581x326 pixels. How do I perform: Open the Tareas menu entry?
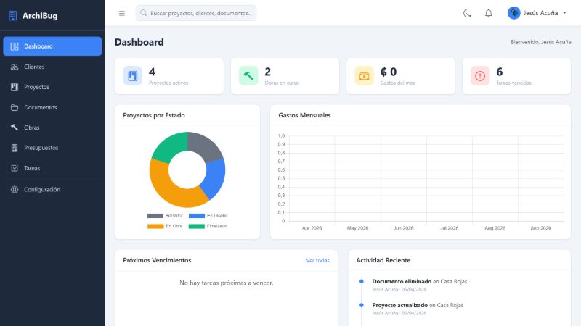pyautogui.click(x=52, y=168)
